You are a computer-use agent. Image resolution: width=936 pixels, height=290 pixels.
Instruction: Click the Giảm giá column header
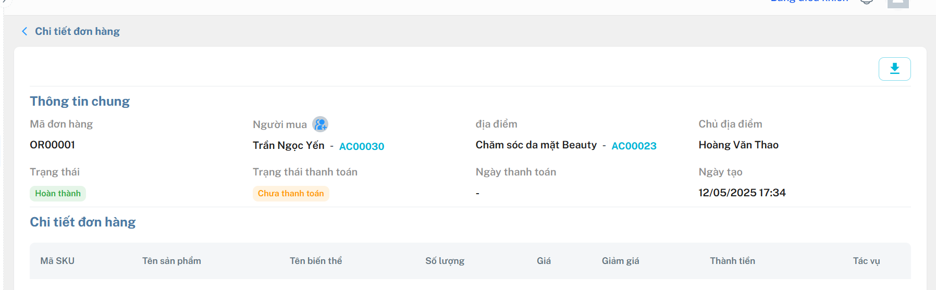coord(620,261)
